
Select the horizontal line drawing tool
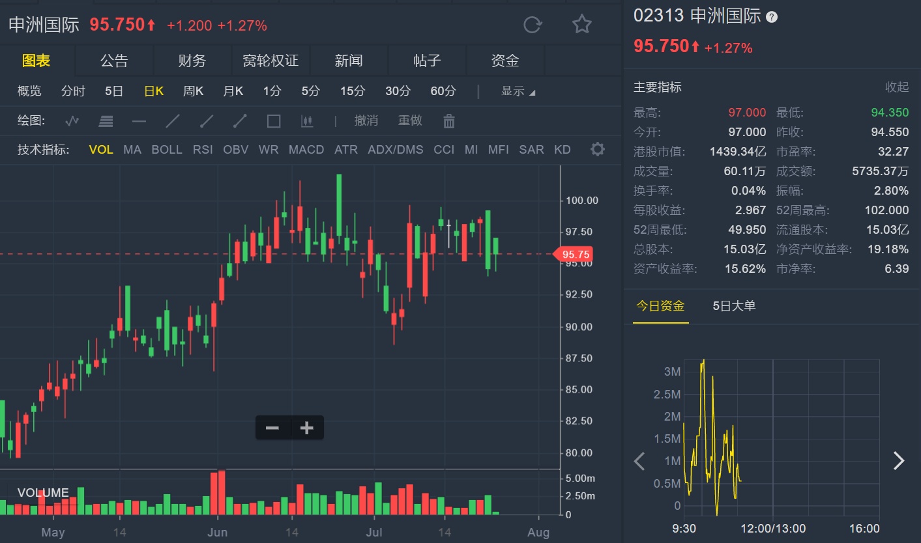(x=139, y=121)
